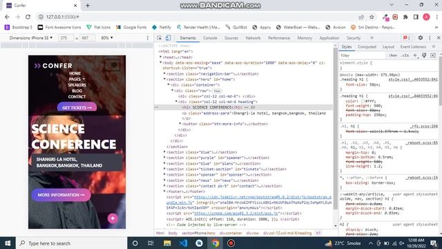The width and height of the screenshot is (442, 249).
Task: Open Visual Studio Code from the taskbar
Action: [x=183, y=243]
